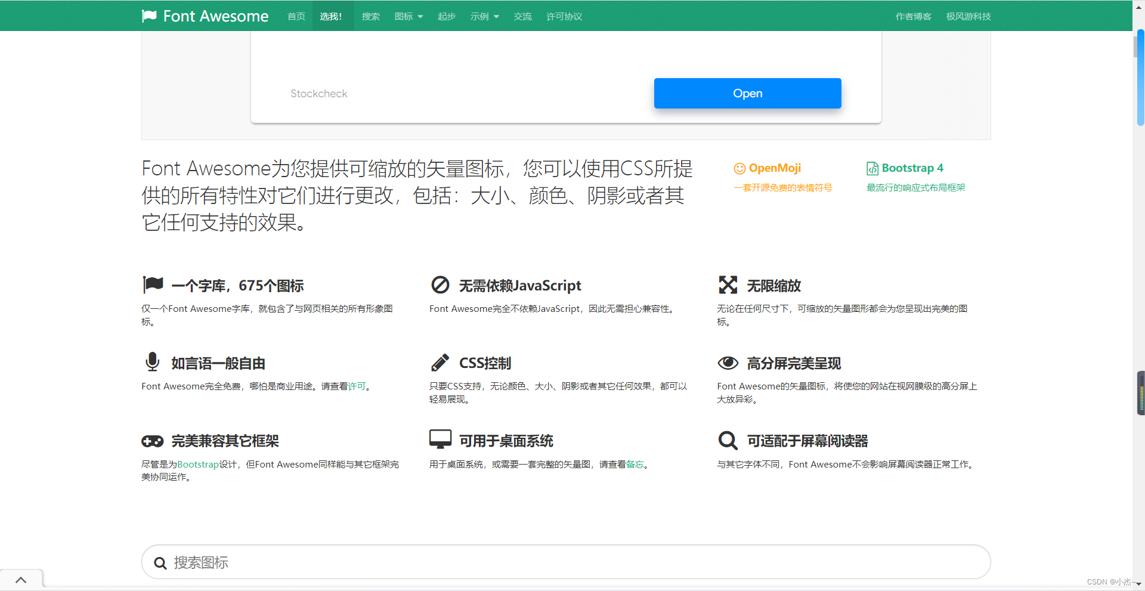Click the heading 无需依赖JavaScript
1145x591 pixels.
[x=520, y=286]
